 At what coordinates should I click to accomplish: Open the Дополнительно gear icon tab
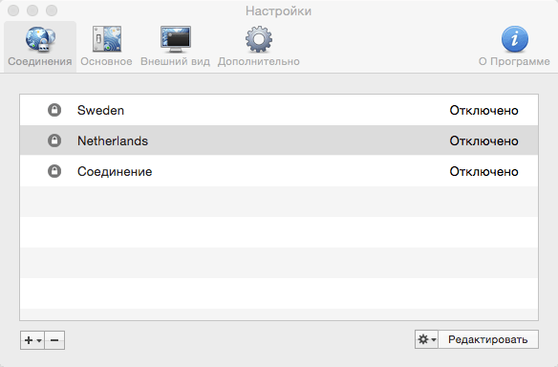tap(259, 39)
